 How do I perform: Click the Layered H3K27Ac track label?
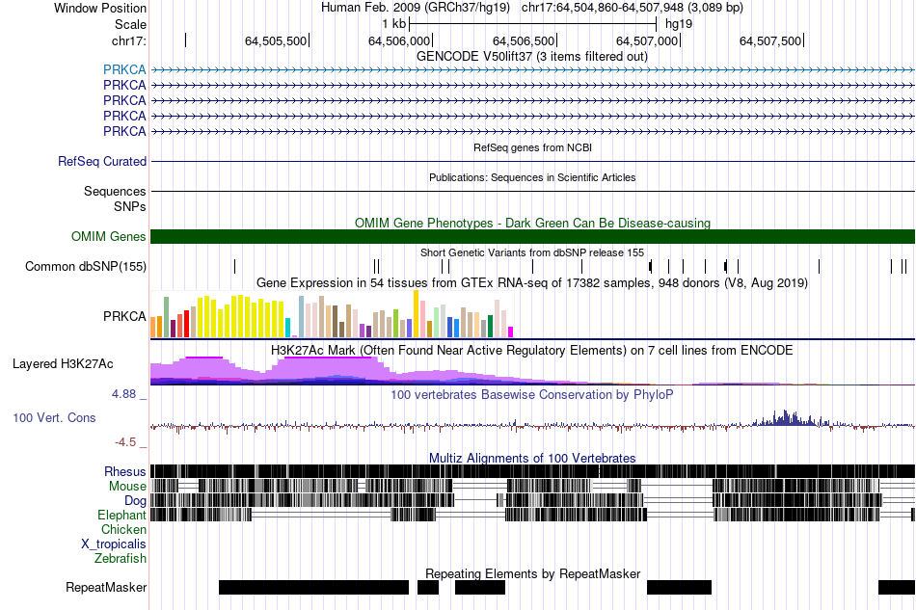coord(63,364)
